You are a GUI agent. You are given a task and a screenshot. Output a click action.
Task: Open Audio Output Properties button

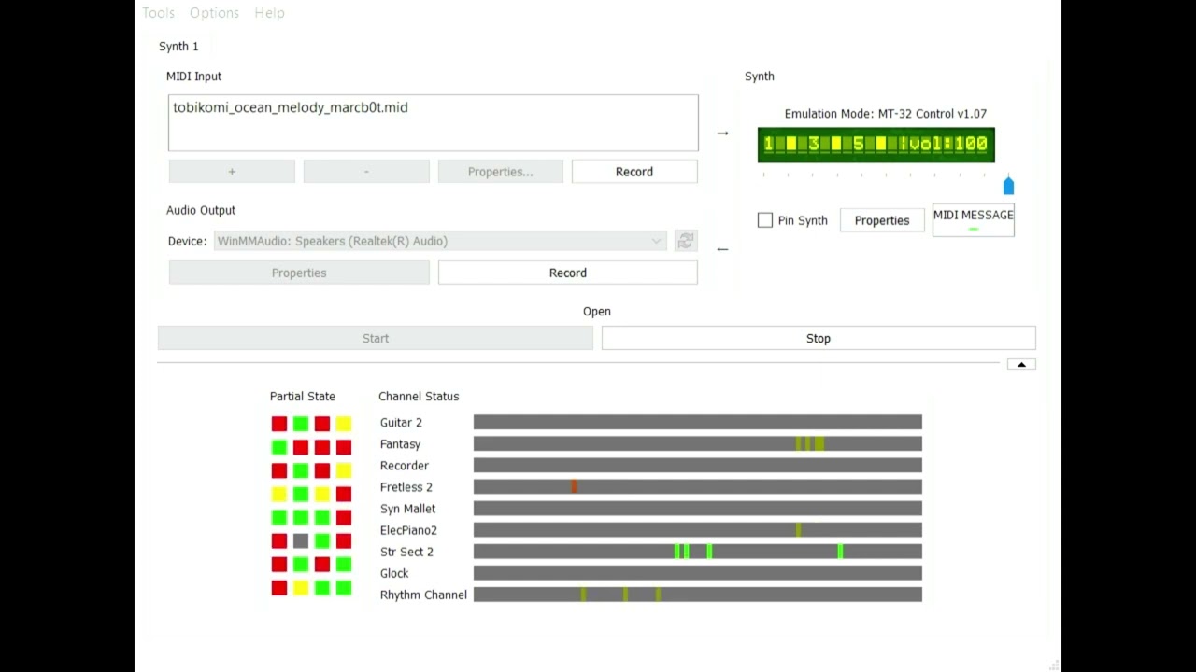click(299, 273)
